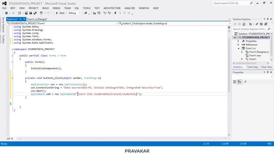
Task: Switch to the Team Explorer tab
Action: click(253, 67)
